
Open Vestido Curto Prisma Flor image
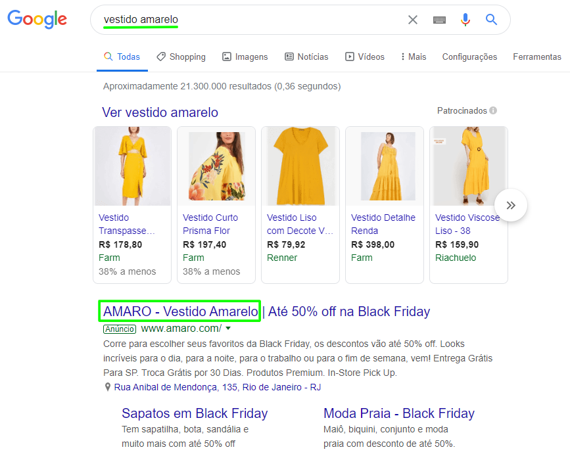[216, 166]
